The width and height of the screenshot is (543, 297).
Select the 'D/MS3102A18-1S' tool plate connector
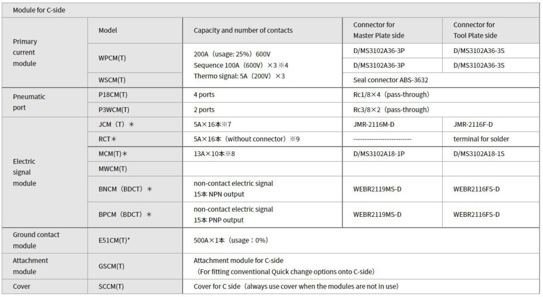pyautogui.click(x=491, y=154)
